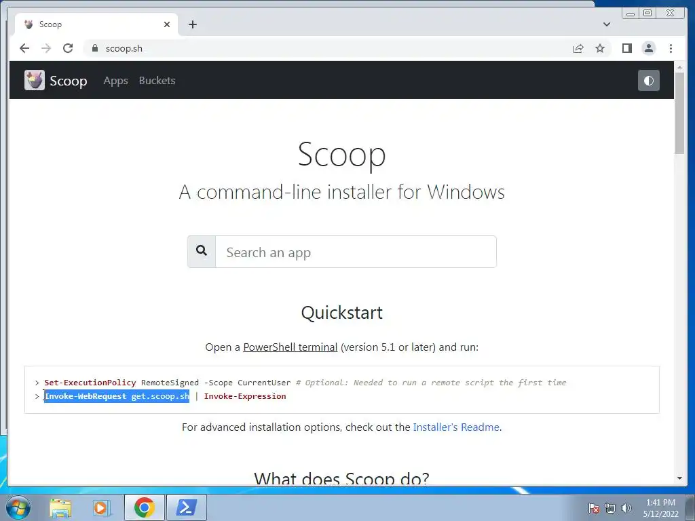Open the Buckets page

click(157, 81)
